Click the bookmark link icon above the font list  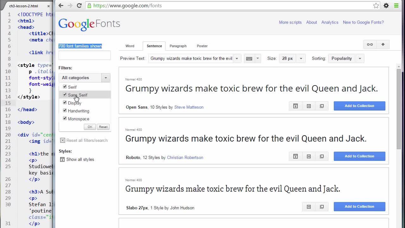(370, 45)
